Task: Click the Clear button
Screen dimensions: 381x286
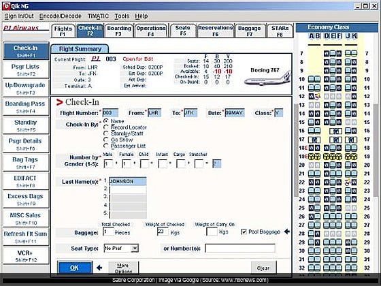Action: coord(263,268)
